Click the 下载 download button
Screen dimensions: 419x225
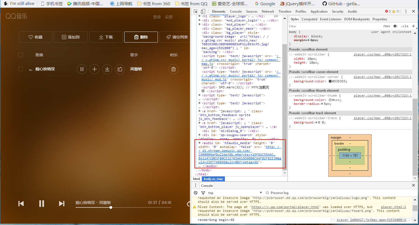coord(106,37)
